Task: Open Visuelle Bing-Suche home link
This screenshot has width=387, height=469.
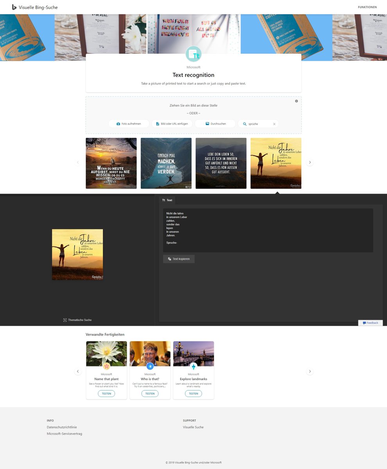Action: click(39, 7)
